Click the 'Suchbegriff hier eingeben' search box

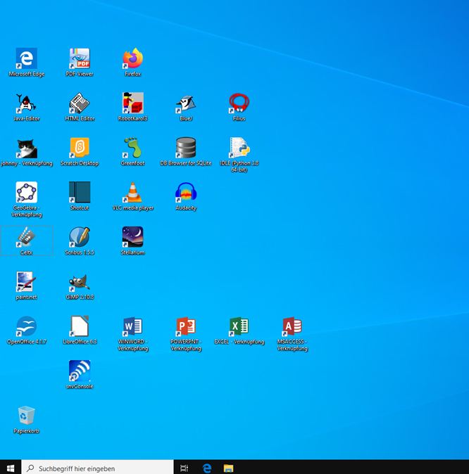click(x=97, y=468)
